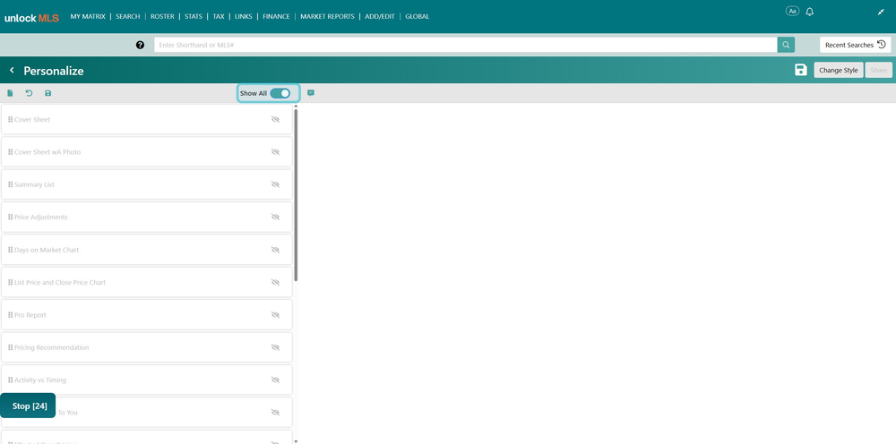This screenshot has width=896, height=444.
Task: Toggle visibility of Cover Sheet
Action: click(275, 119)
